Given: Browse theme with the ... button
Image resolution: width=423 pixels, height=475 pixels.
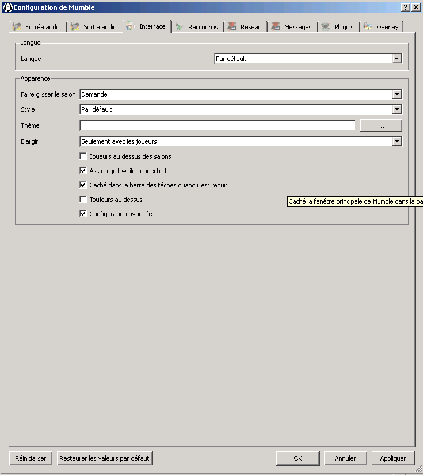Looking at the screenshot, I should pos(381,125).
